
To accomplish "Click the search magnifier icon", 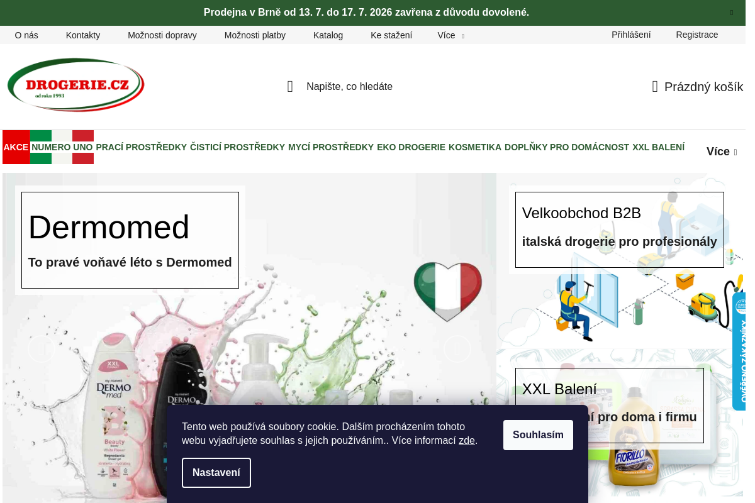I will (290, 87).
